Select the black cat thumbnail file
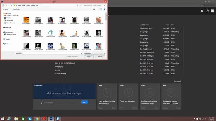This screenshot has height=121, width=216. [x=74, y=21]
